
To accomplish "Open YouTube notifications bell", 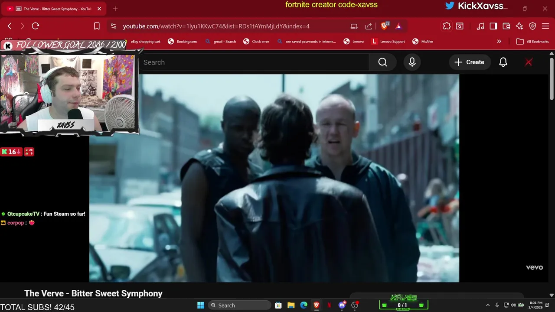I will (x=503, y=62).
